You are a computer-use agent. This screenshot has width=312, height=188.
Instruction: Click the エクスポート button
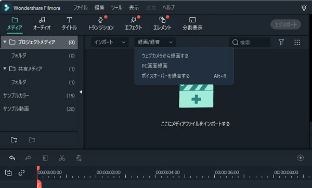tap(285, 24)
